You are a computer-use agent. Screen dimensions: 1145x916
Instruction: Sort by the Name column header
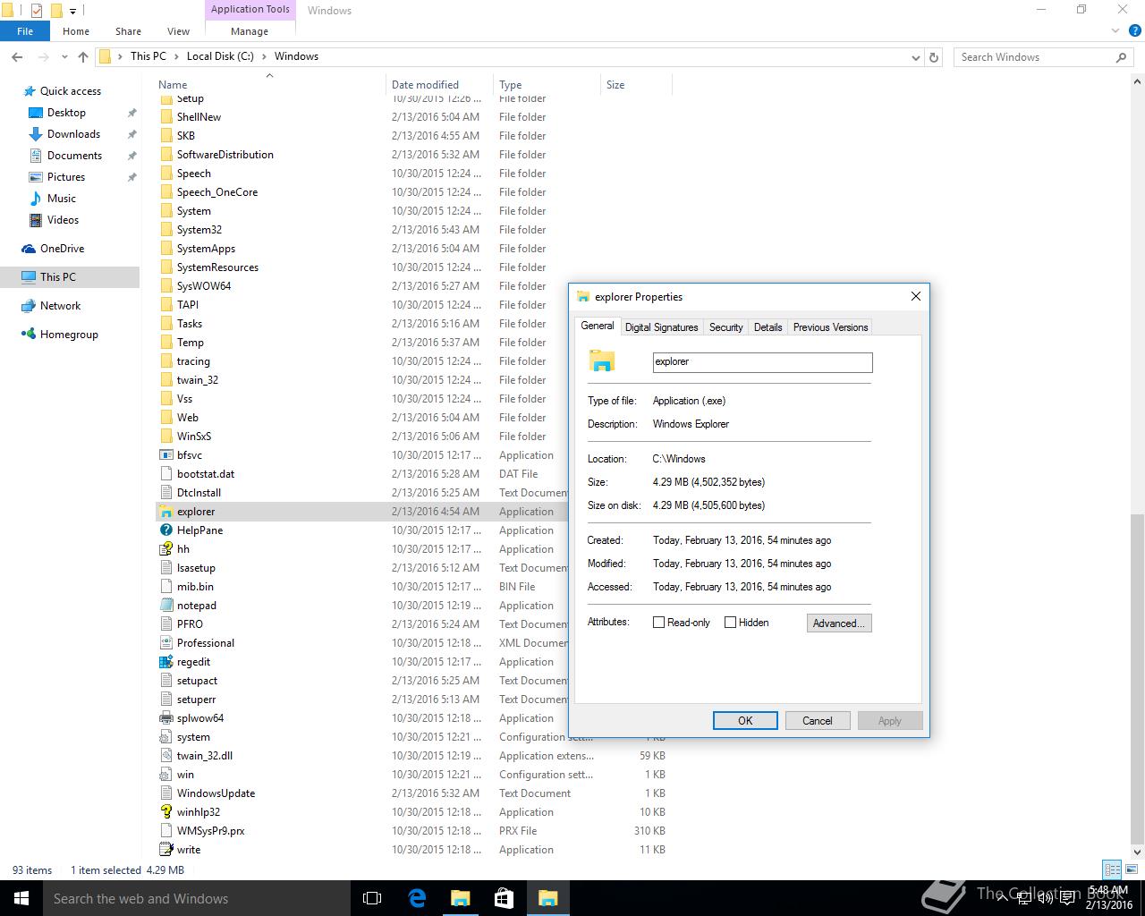pyautogui.click(x=270, y=85)
